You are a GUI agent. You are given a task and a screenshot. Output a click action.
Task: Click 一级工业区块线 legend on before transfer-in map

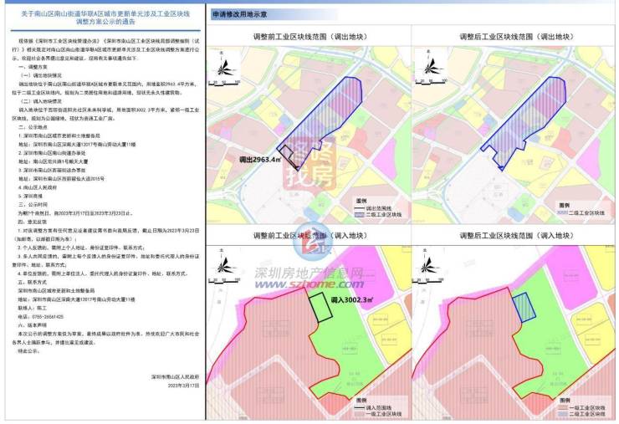pyautogui.click(x=378, y=414)
